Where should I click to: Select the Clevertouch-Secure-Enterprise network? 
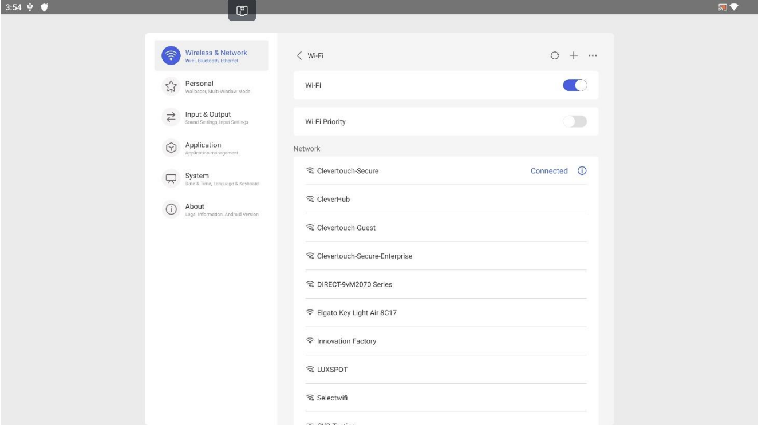tap(446, 256)
